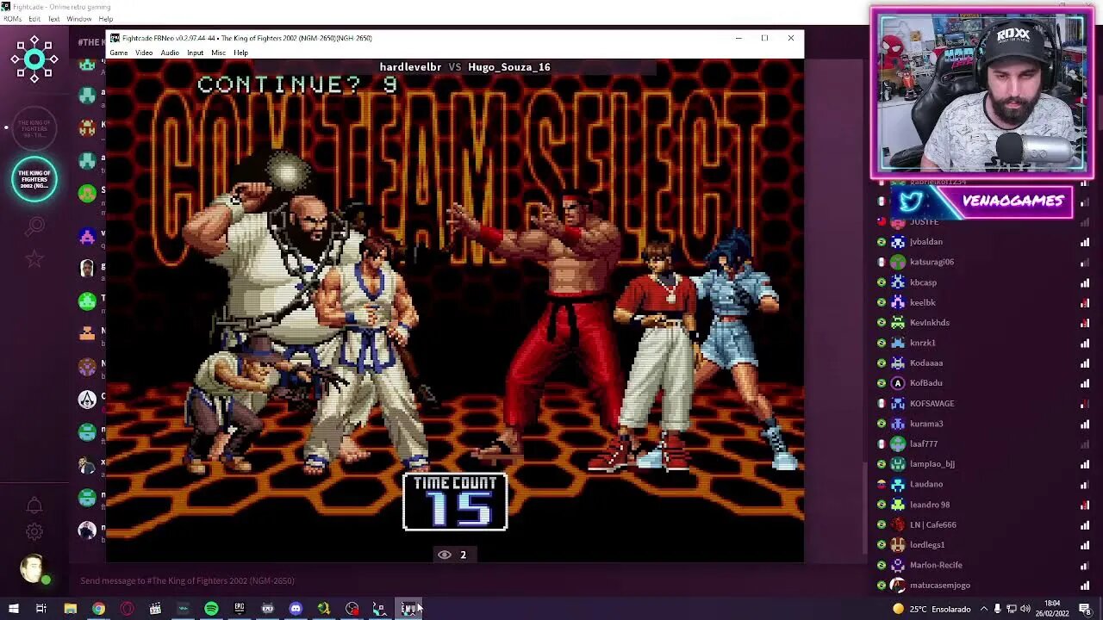Open Epic Games Launcher from taskbar

[240, 609]
